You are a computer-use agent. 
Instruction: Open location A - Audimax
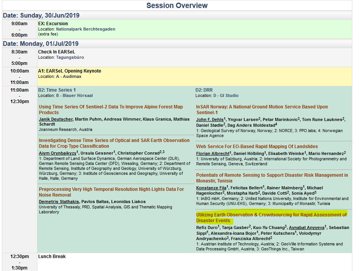pos(69,76)
